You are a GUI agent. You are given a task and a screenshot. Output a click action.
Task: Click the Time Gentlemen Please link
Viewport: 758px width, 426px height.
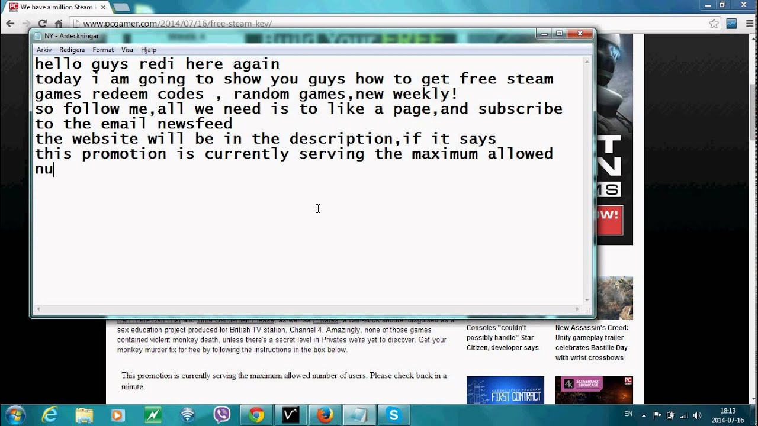(x=236, y=320)
